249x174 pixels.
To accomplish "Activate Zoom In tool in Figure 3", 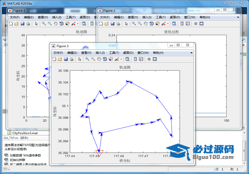I will tap(87, 59).
